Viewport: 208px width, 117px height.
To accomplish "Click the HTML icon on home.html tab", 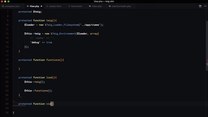I will coord(69,6).
